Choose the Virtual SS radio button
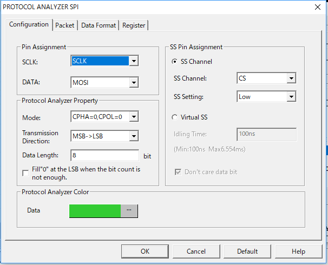328x265 pixels. coord(174,117)
